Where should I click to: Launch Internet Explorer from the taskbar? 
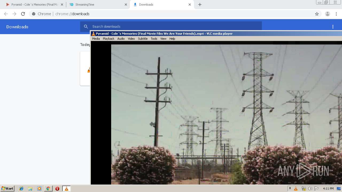[x=21, y=189]
